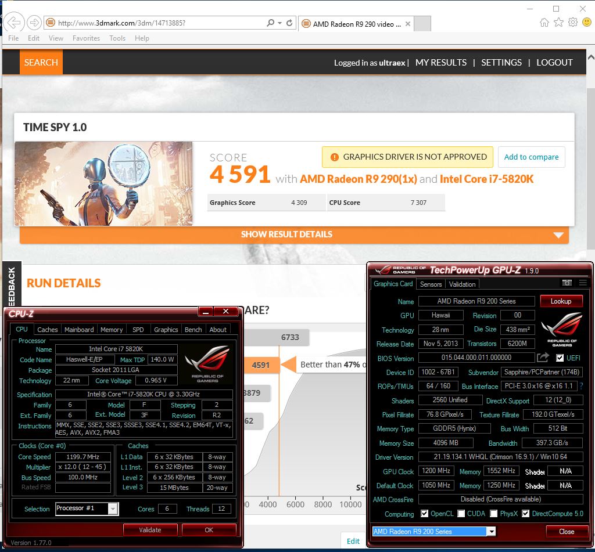Switch to the Validation tab in GPU-Z
The height and width of the screenshot is (552, 595).
tap(462, 284)
